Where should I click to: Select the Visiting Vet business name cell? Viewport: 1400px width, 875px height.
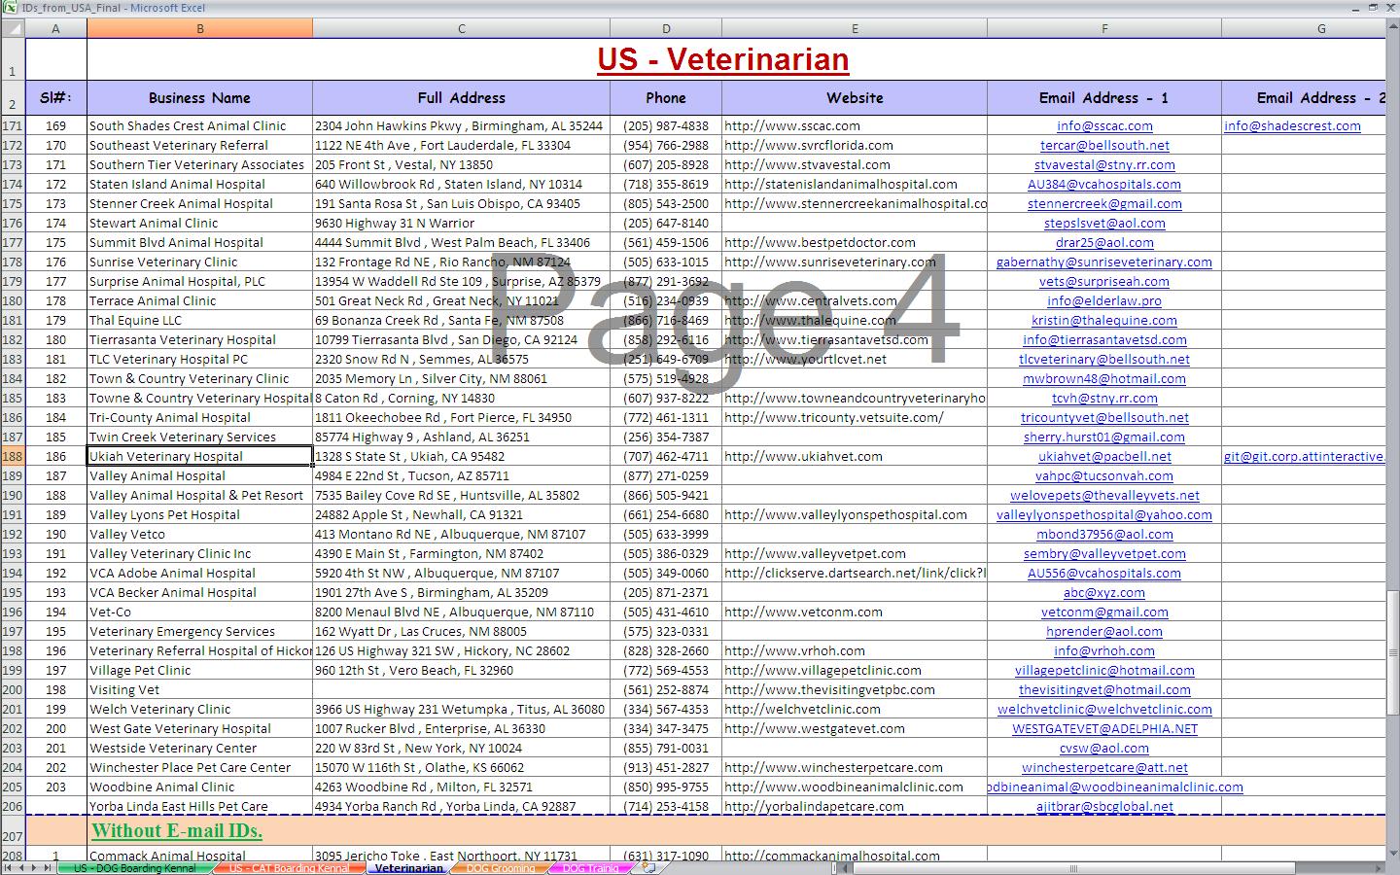coord(199,689)
